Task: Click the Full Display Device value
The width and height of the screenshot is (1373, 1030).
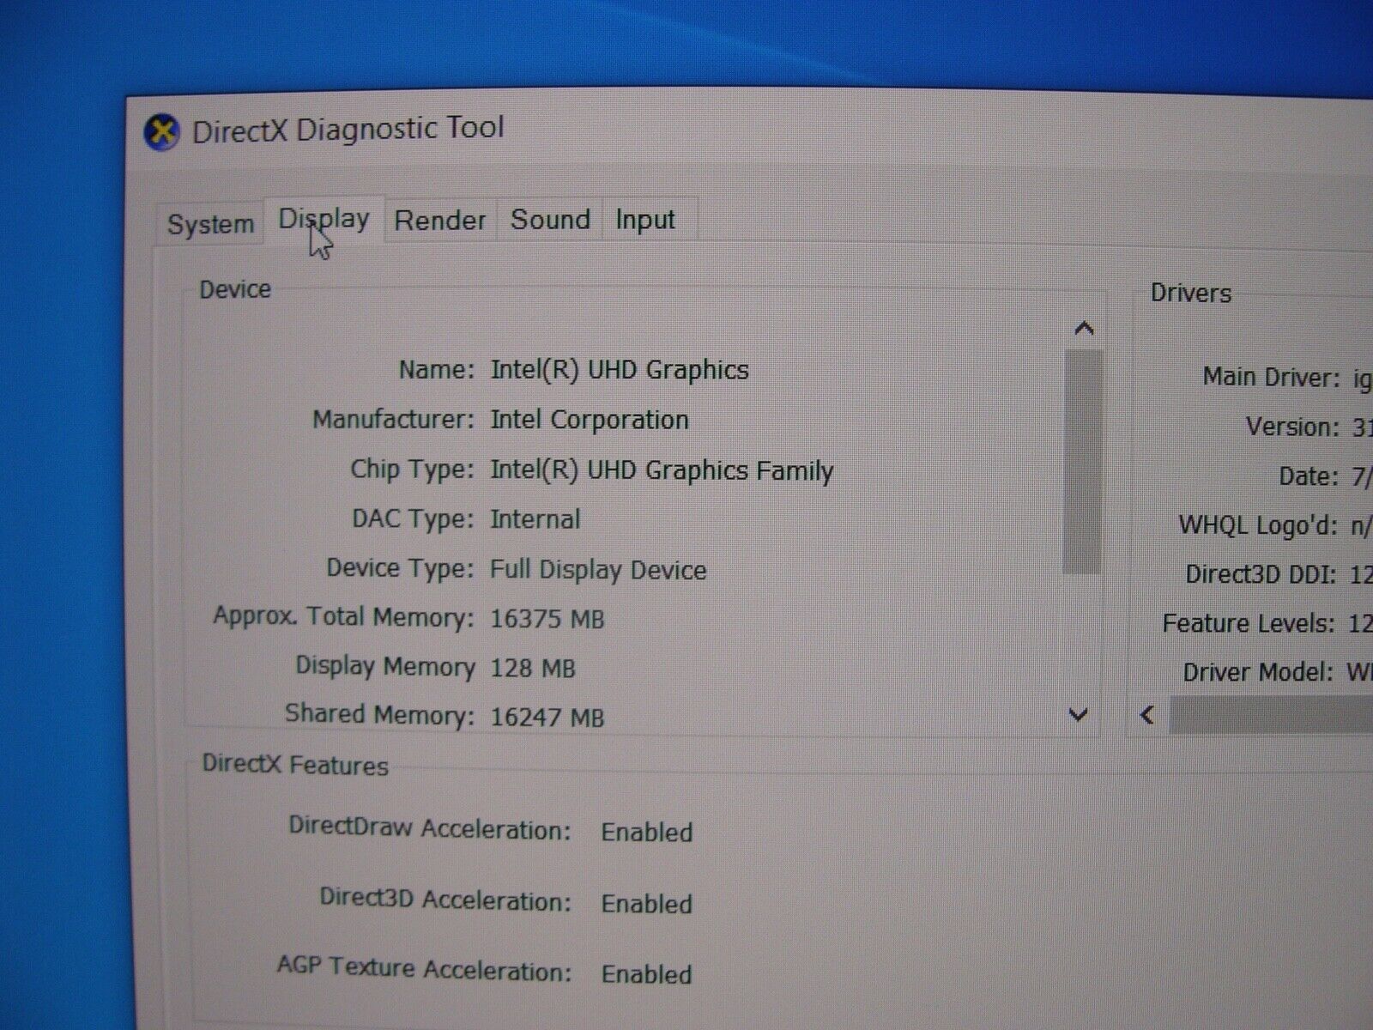Action: click(x=598, y=570)
